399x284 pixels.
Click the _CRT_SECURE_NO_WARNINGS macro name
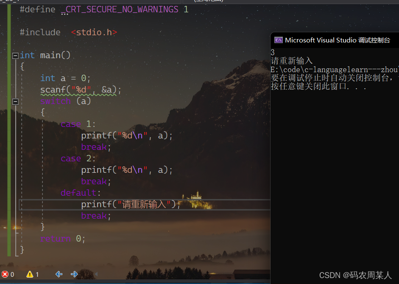point(120,9)
